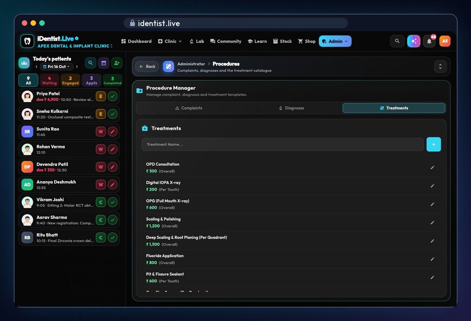Image resolution: width=471 pixels, height=321 pixels.
Task: Open the Dashboard menu
Action: point(136,41)
